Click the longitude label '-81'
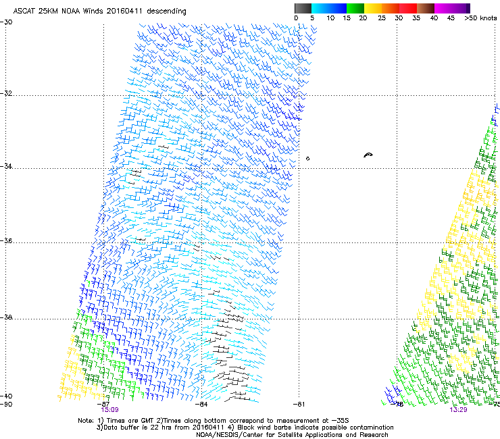Screen dimensions: 500x439 pos(299,405)
